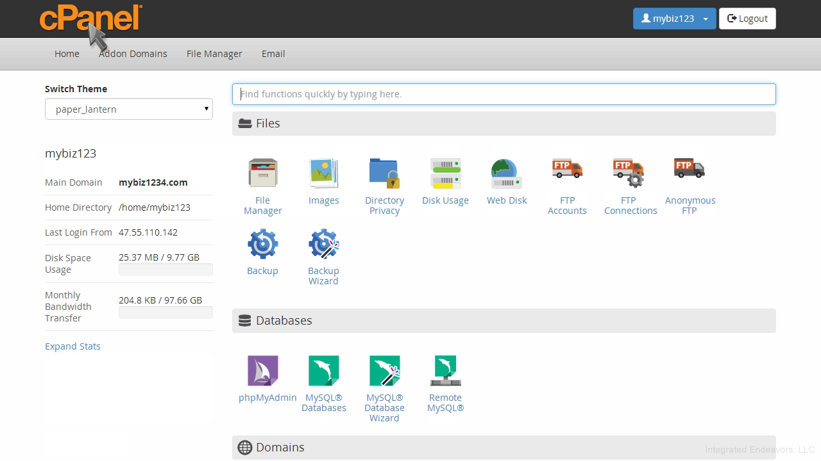Open the phpMyAdmin icon

263,371
